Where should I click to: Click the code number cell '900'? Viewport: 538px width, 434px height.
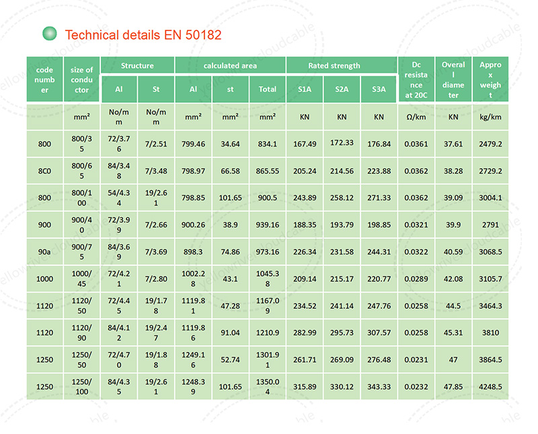click(44, 225)
